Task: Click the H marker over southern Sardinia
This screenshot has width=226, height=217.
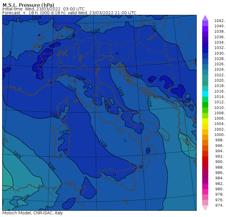Action: tap(66, 150)
